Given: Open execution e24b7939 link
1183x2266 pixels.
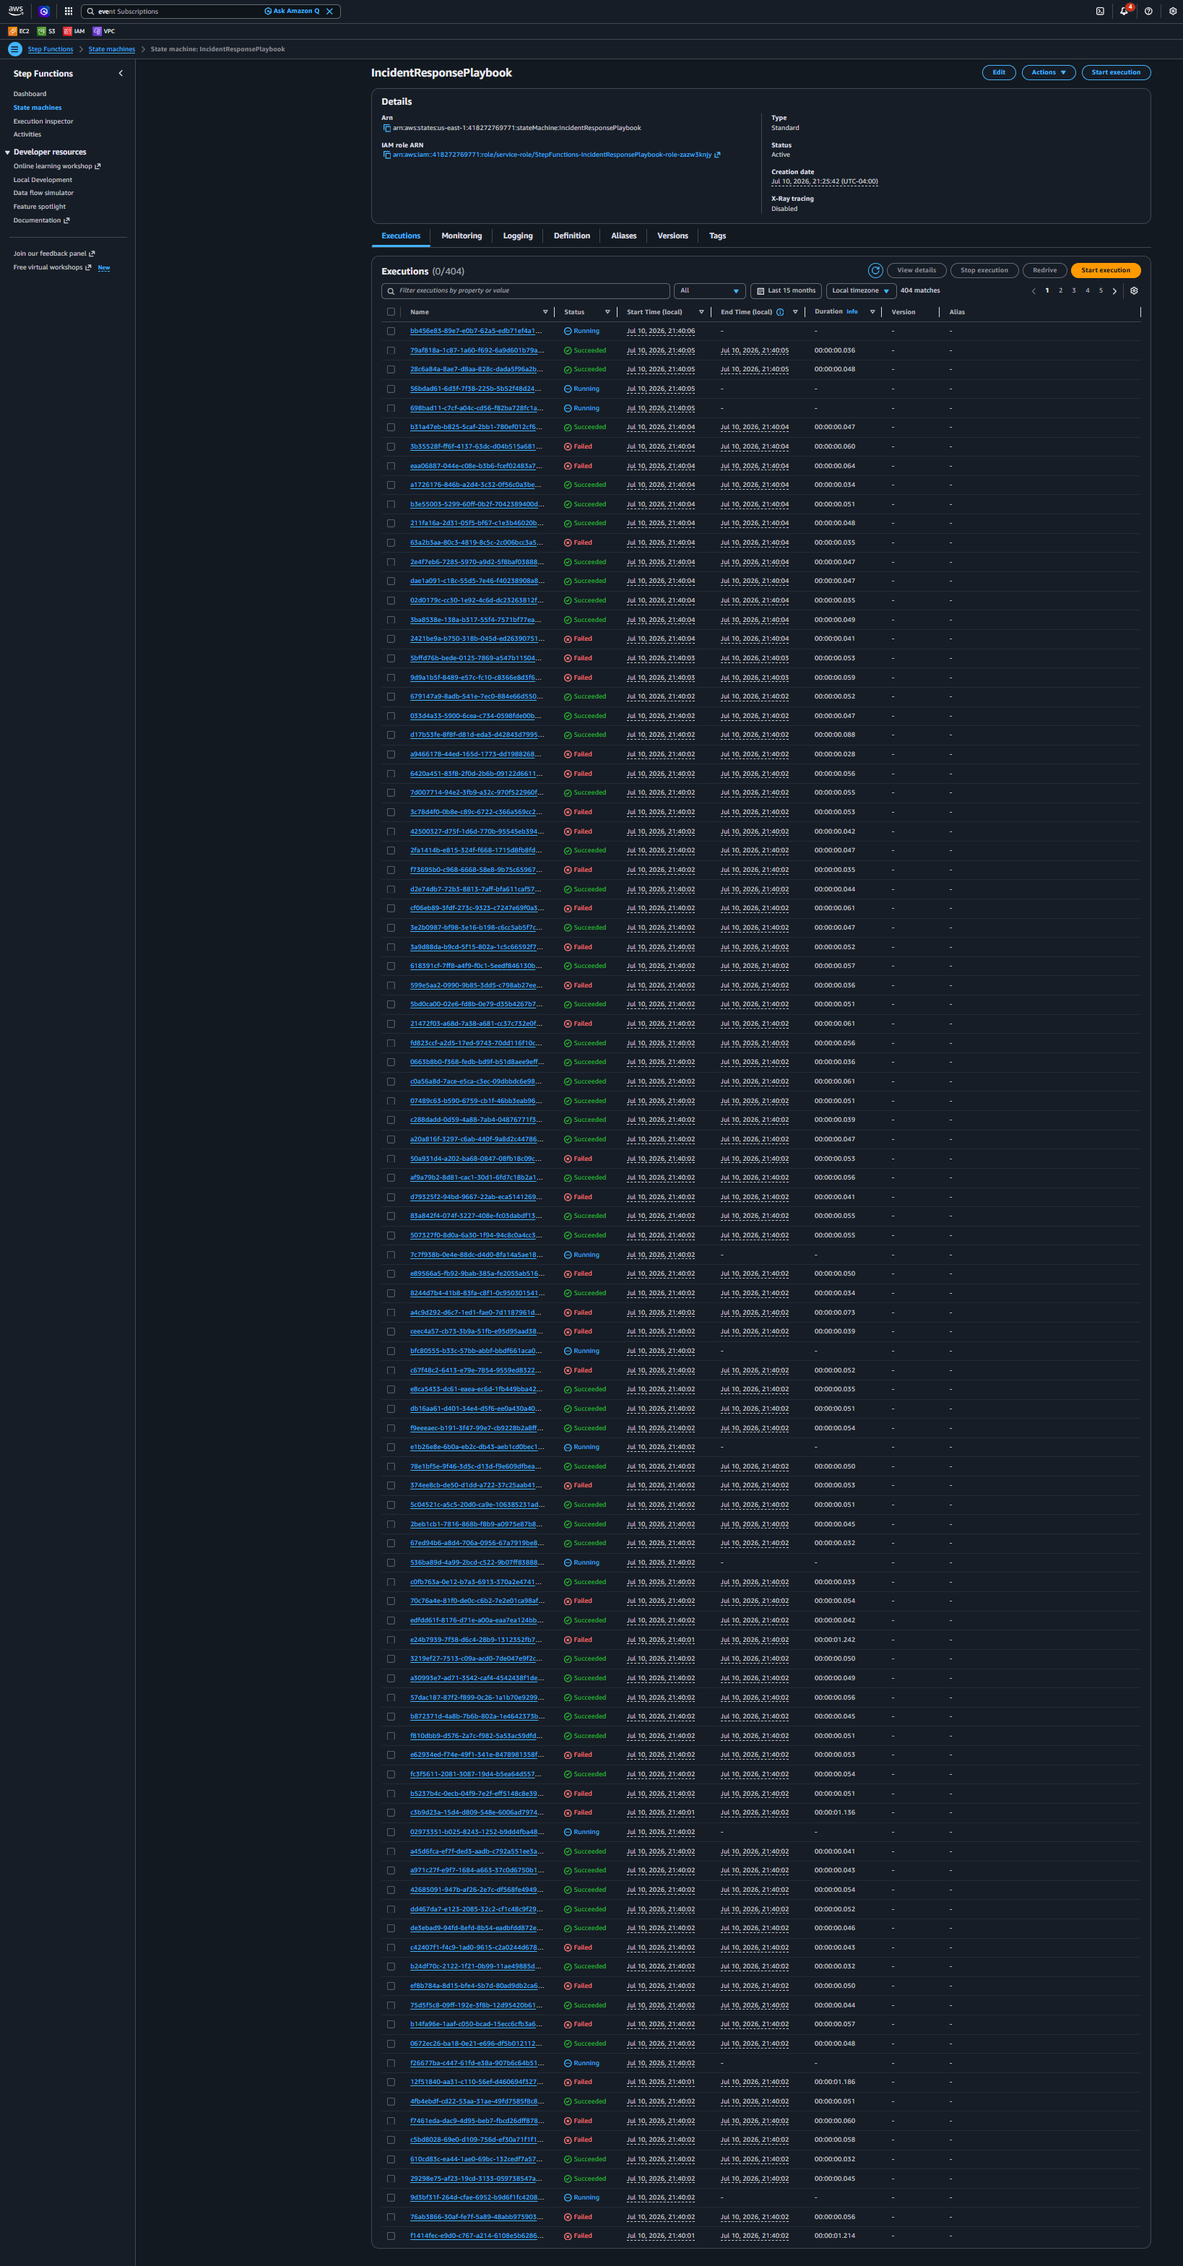Looking at the screenshot, I should [476, 1640].
